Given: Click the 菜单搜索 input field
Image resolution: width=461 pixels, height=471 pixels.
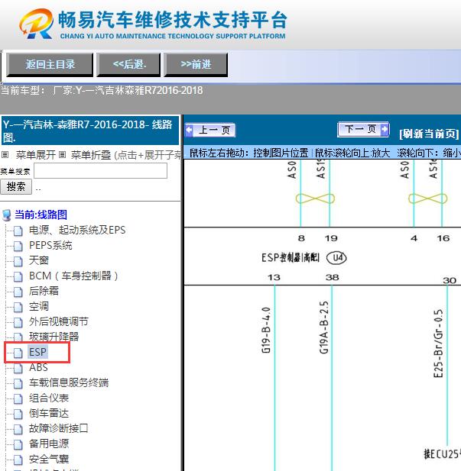Looking at the screenshot, I should click(x=100, y=171).
